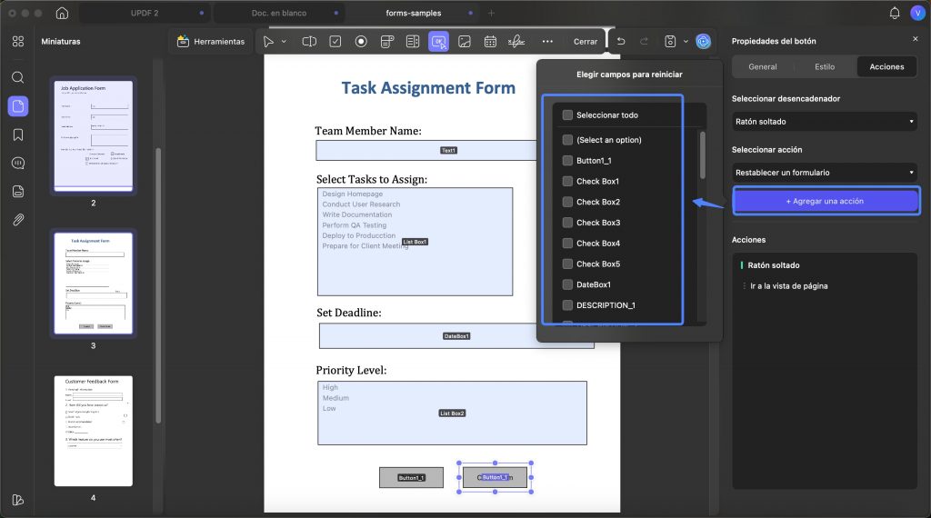Select the Acciones properties tab
The width and height of the screenshot is (931, 518).
tap(886, 67)
